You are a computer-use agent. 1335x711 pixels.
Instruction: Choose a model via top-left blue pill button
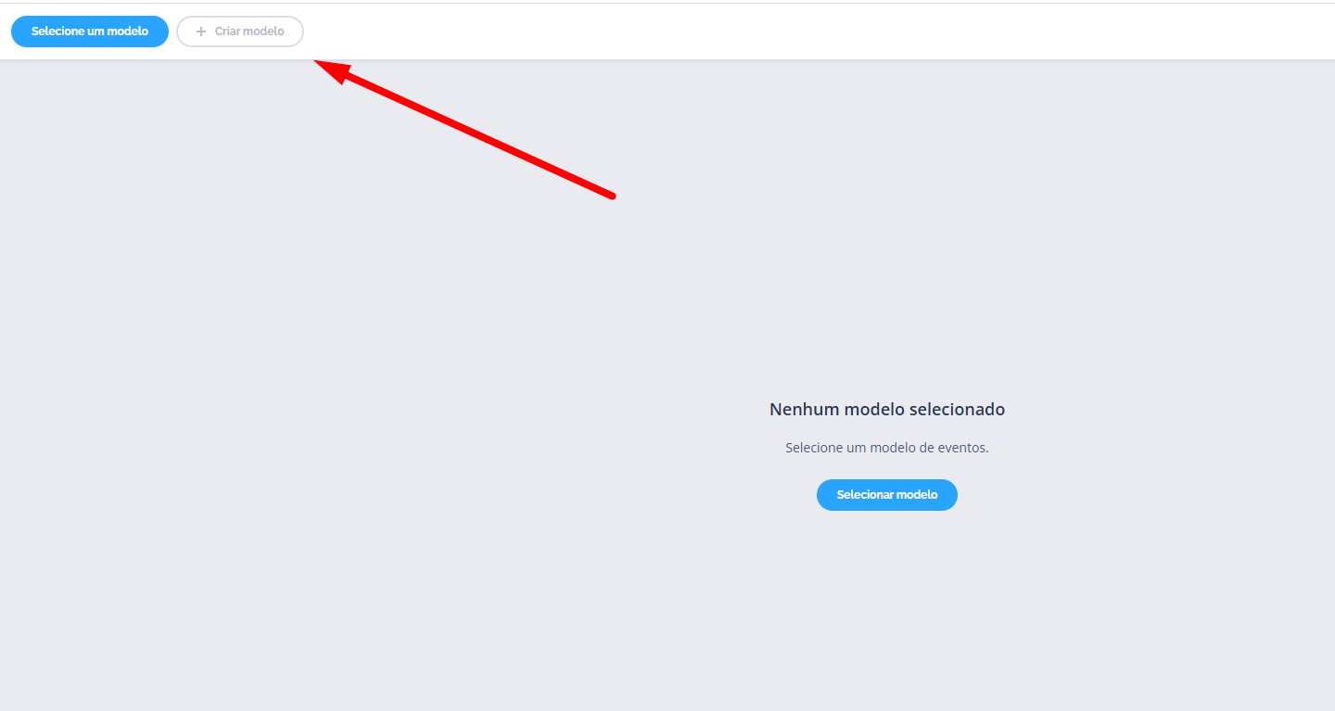tap(90, 32)
